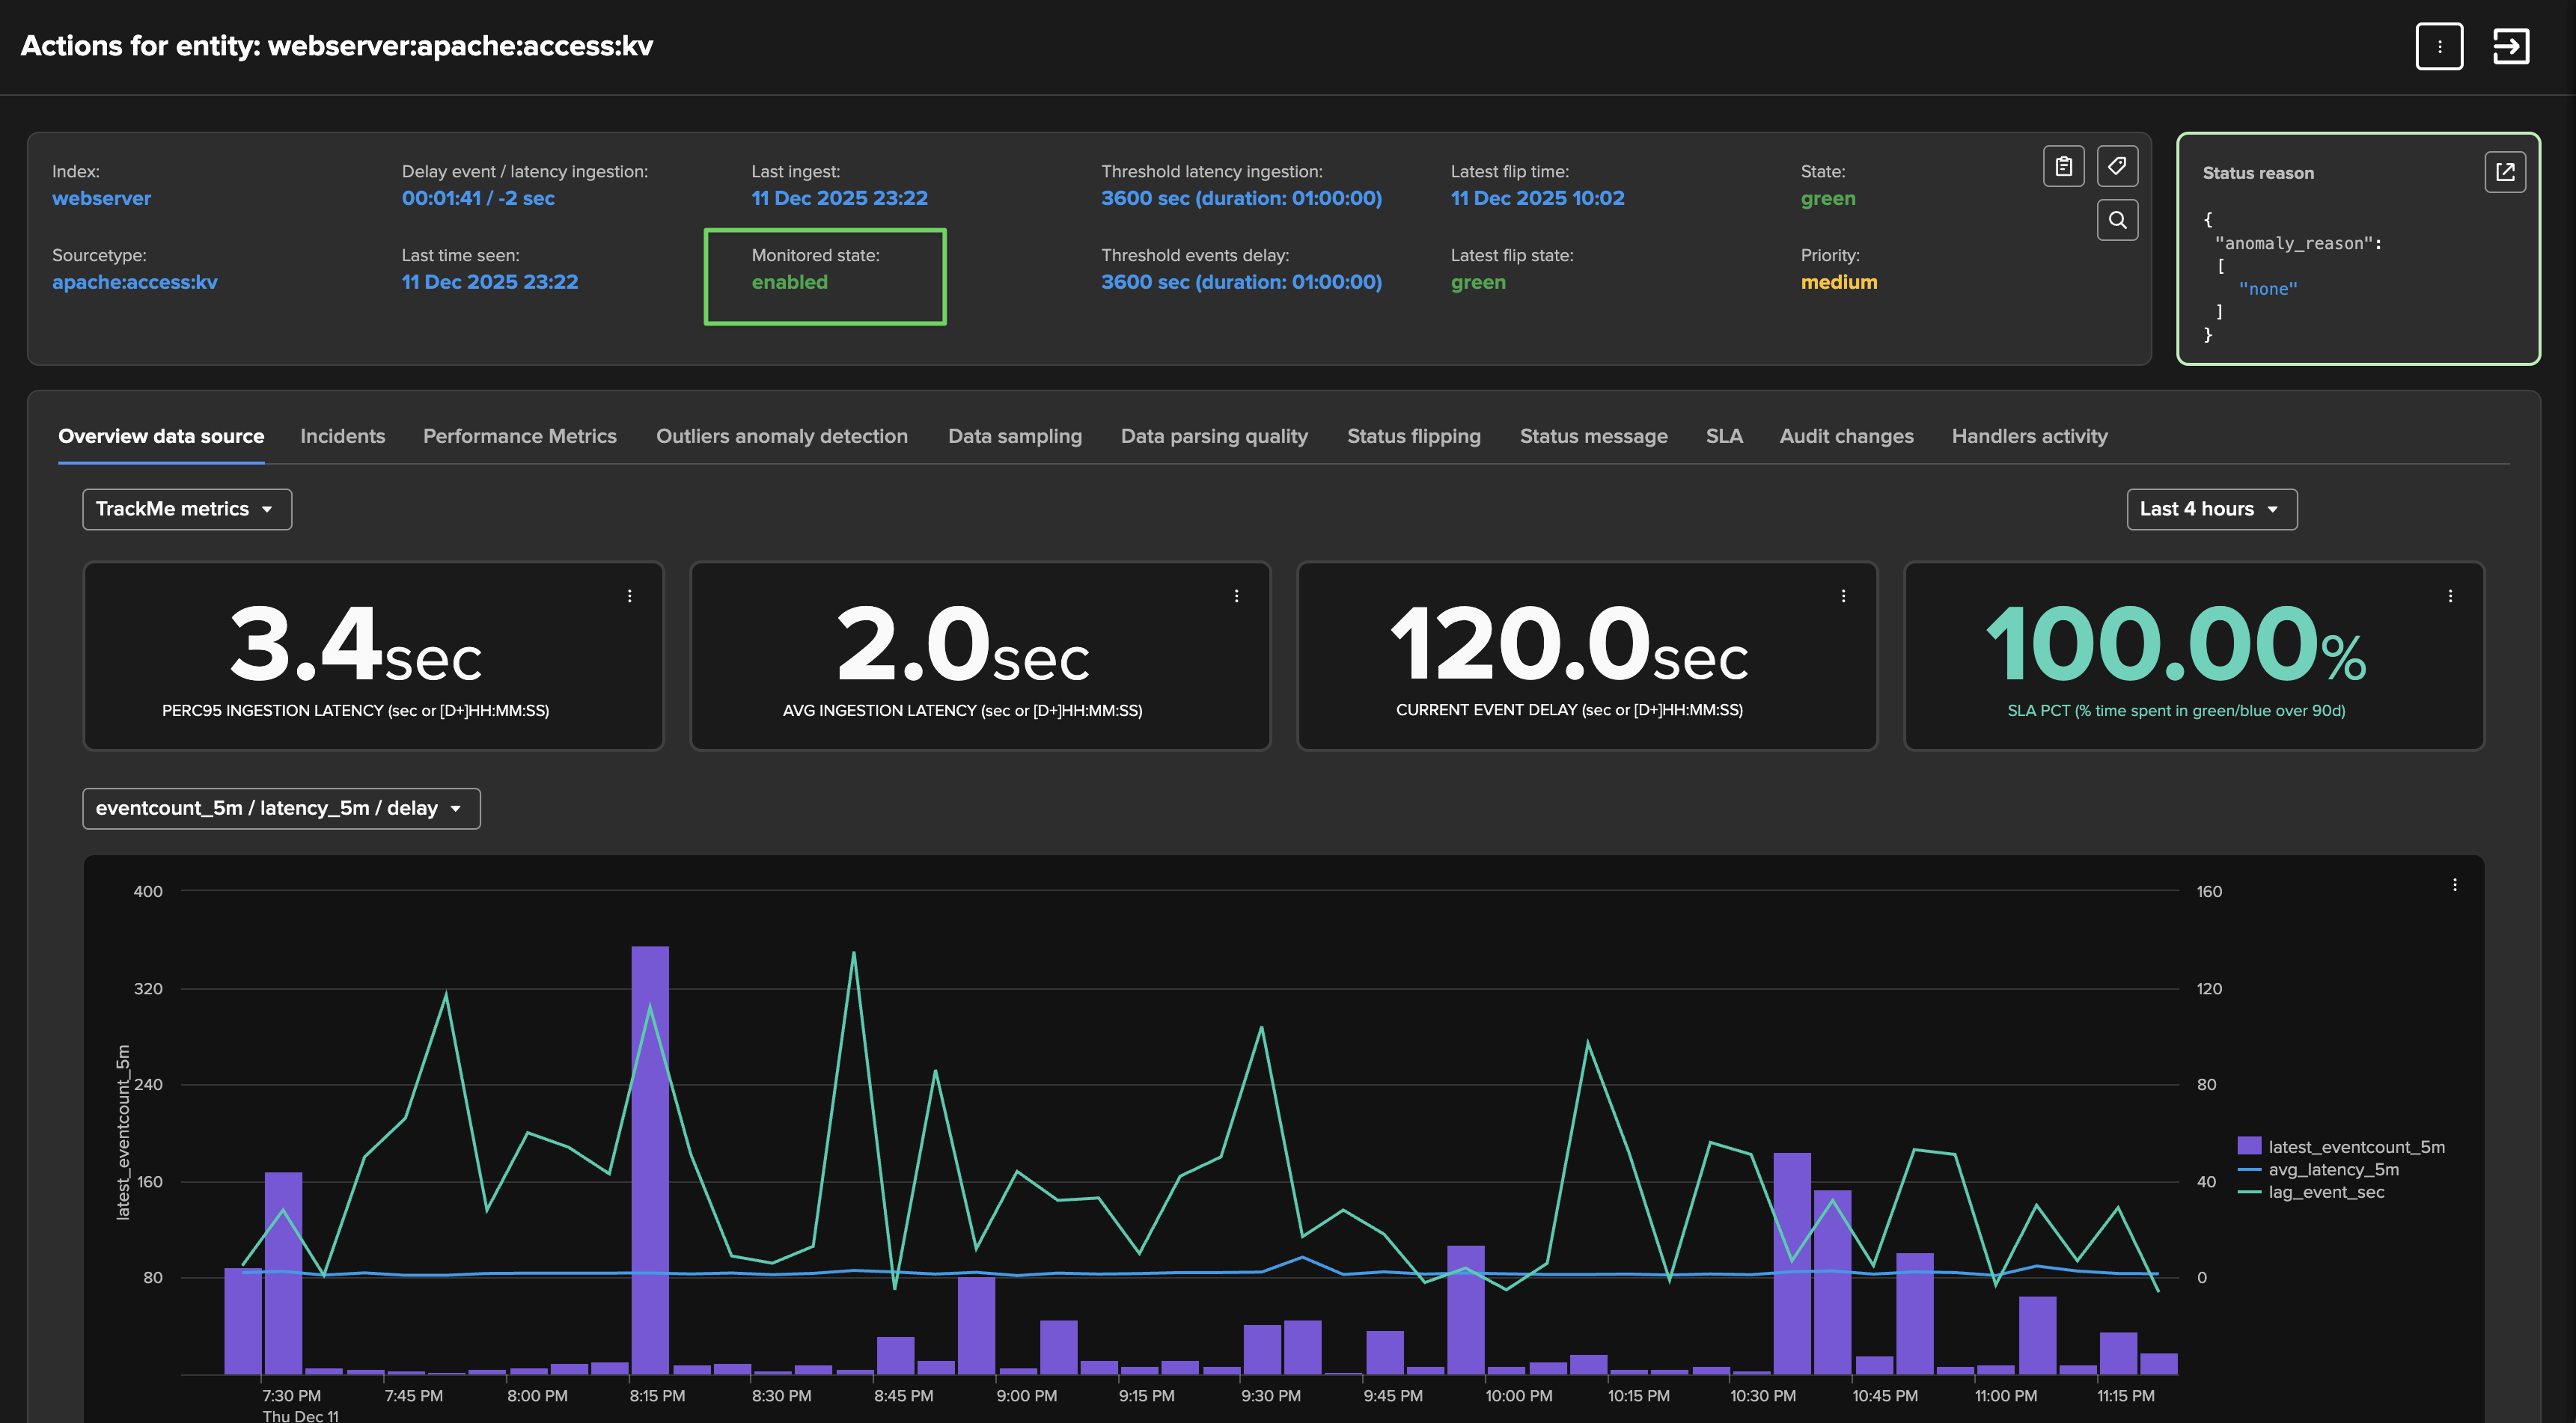The image size is (2576, 1423).
Task: Open the Outliers anomaly detection tab
Action: pyautogui.click(x=781, y=436)
